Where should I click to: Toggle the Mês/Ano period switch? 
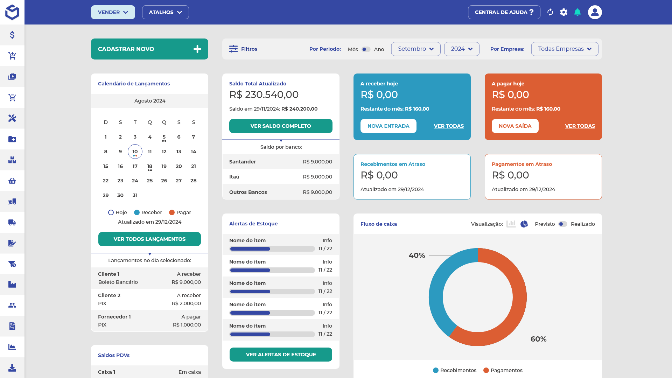tap(366, 49)
